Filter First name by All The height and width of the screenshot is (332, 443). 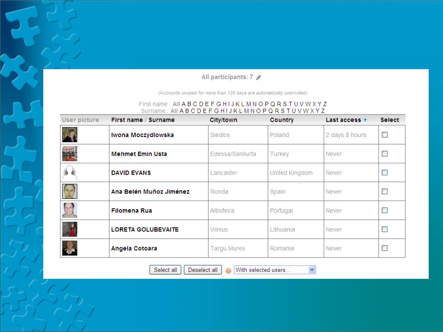[177, 104]
